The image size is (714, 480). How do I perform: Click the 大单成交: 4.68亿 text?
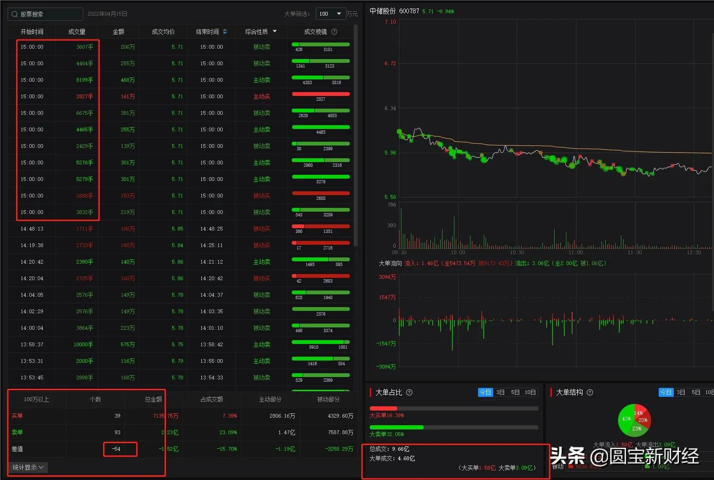[392, 458]
